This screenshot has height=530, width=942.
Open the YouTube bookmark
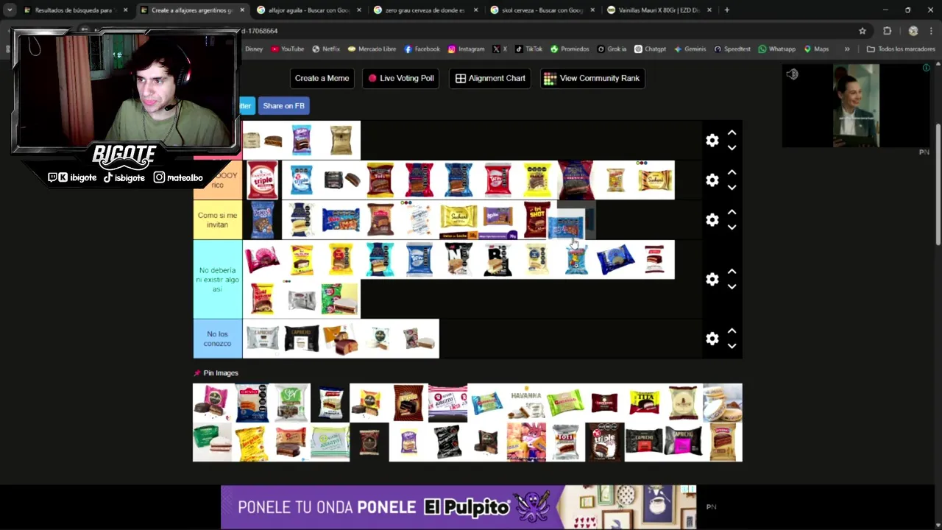point(288,49)
